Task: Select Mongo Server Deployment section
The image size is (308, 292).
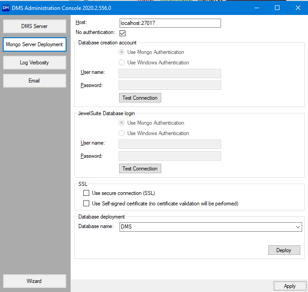Action: tap(34, 44)
